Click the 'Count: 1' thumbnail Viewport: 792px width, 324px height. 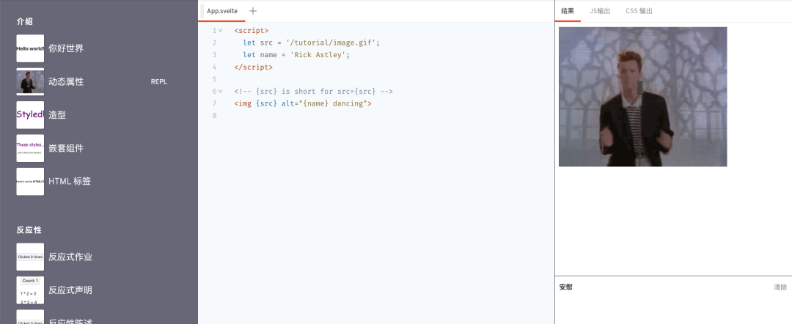pyautogui.click(x=30, y=290)
